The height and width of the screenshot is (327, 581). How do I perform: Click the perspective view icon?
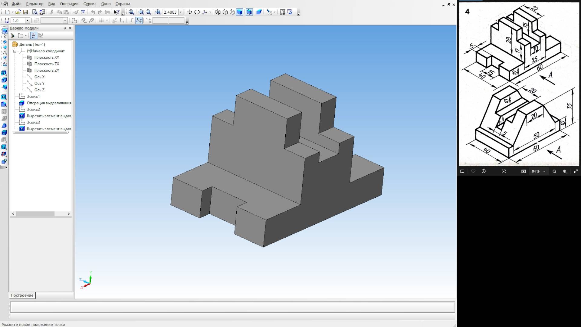point(259,12)
